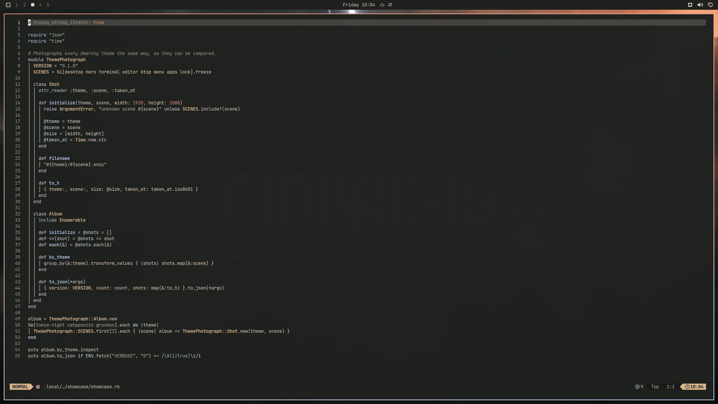Open the weather cloud icon
This screenshot has width=718, height=404.
tap(382, 5)
